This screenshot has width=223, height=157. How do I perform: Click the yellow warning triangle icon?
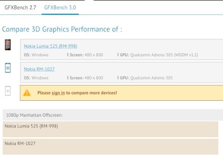27,92
